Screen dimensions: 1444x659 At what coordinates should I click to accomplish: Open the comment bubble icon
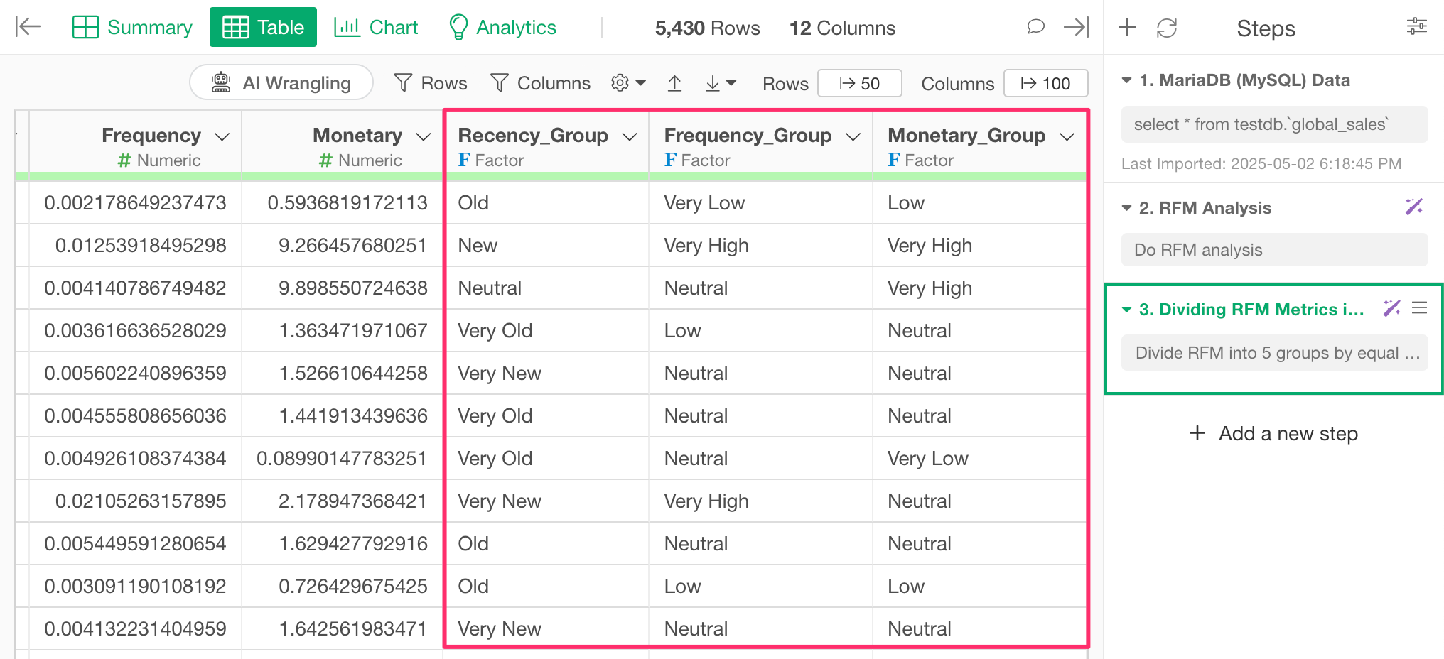tap(1035, 27)
